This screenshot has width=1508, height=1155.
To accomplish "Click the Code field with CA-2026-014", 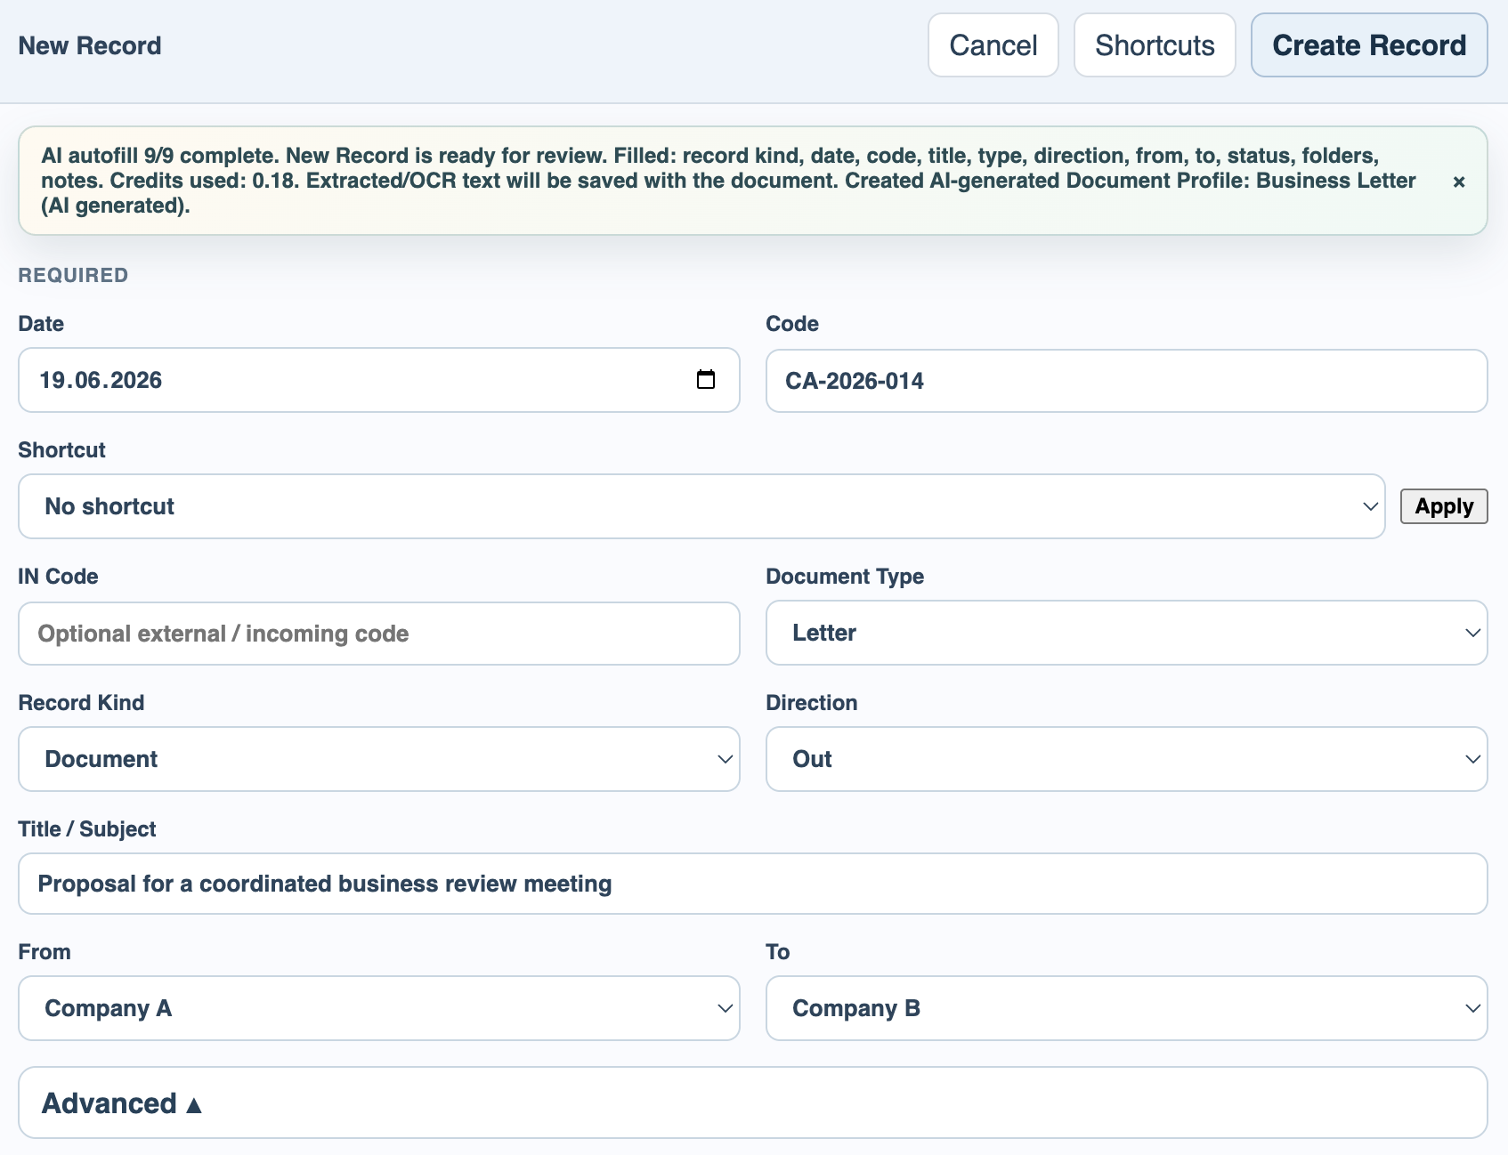I will tap(1126, 381).
